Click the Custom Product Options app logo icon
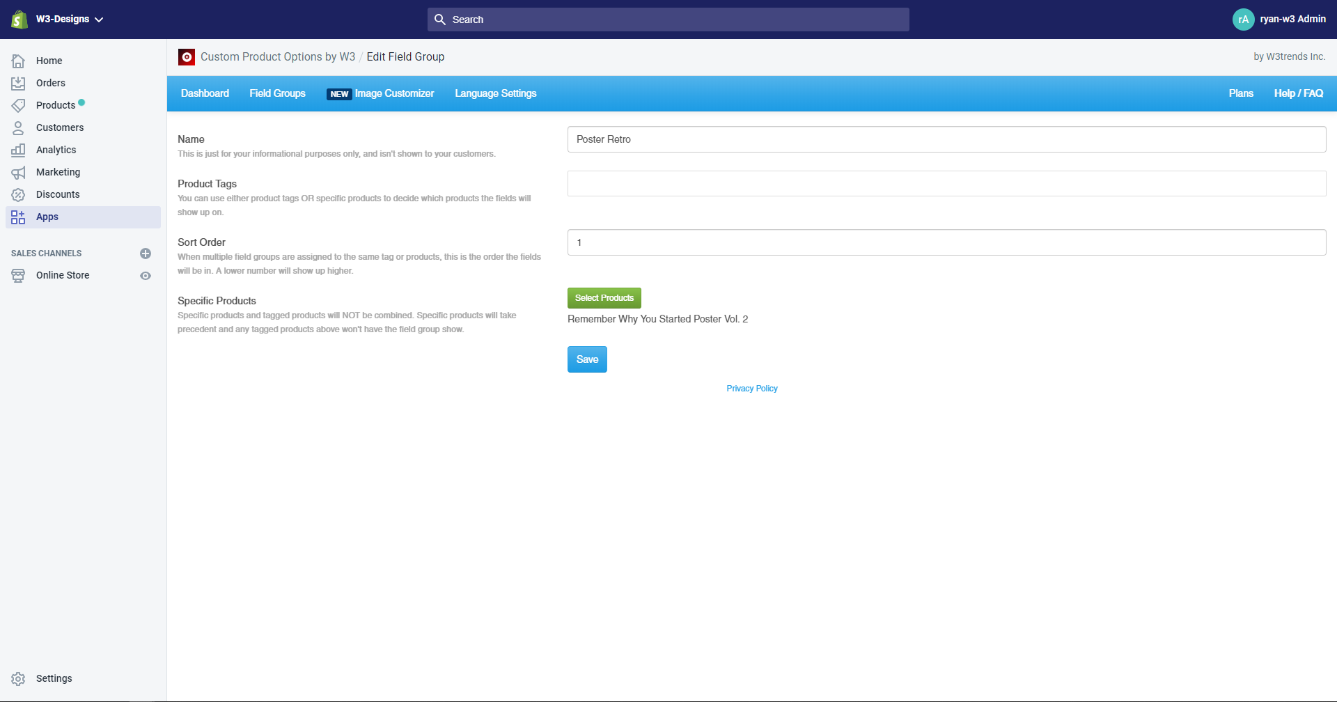Screen dimensions: 1337x702 [187, 57]
